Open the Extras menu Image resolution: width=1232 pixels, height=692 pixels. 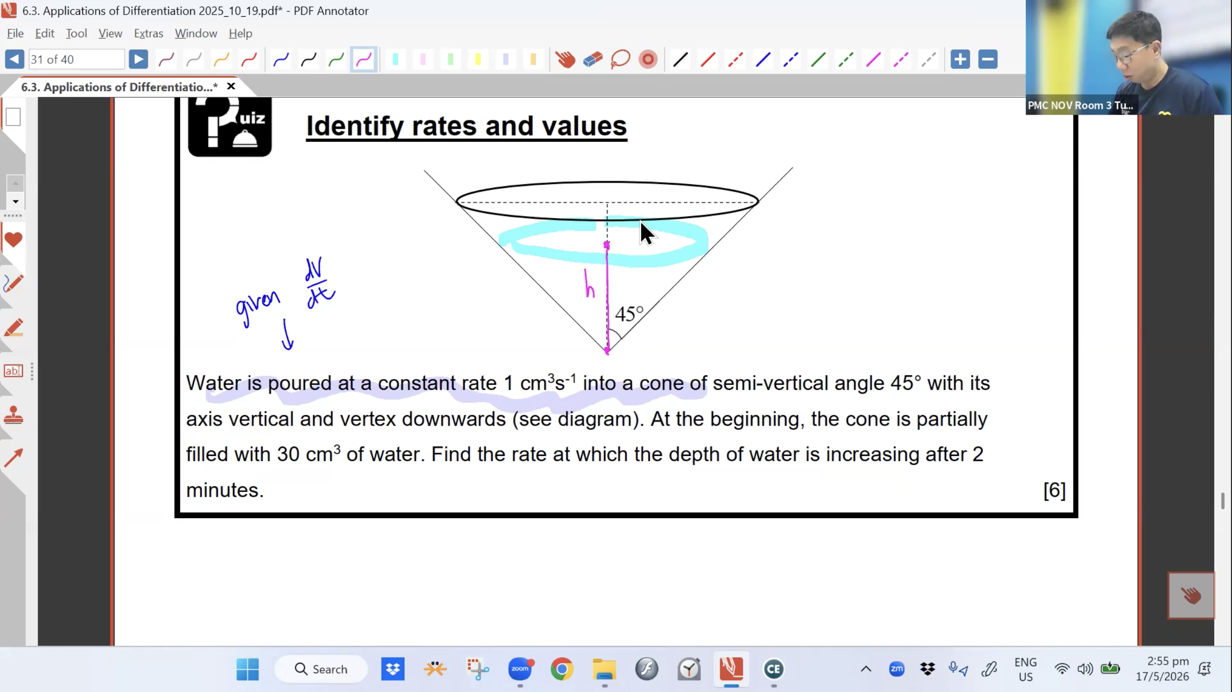point(149,34)
